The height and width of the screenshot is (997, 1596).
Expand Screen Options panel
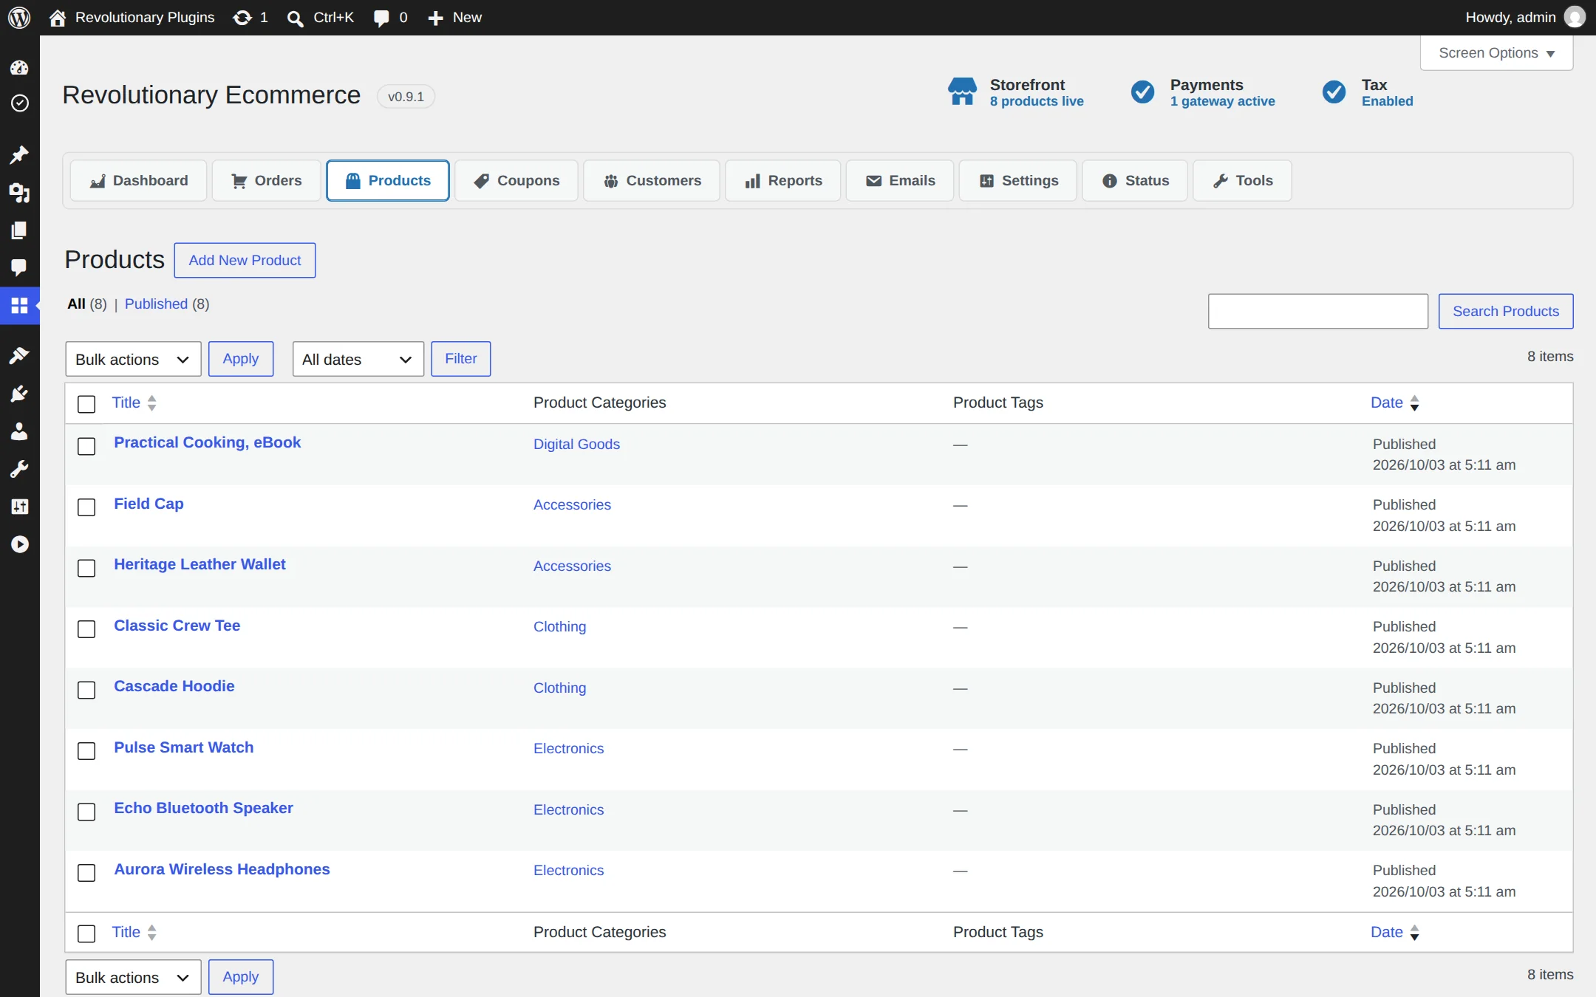[1496, 53]
